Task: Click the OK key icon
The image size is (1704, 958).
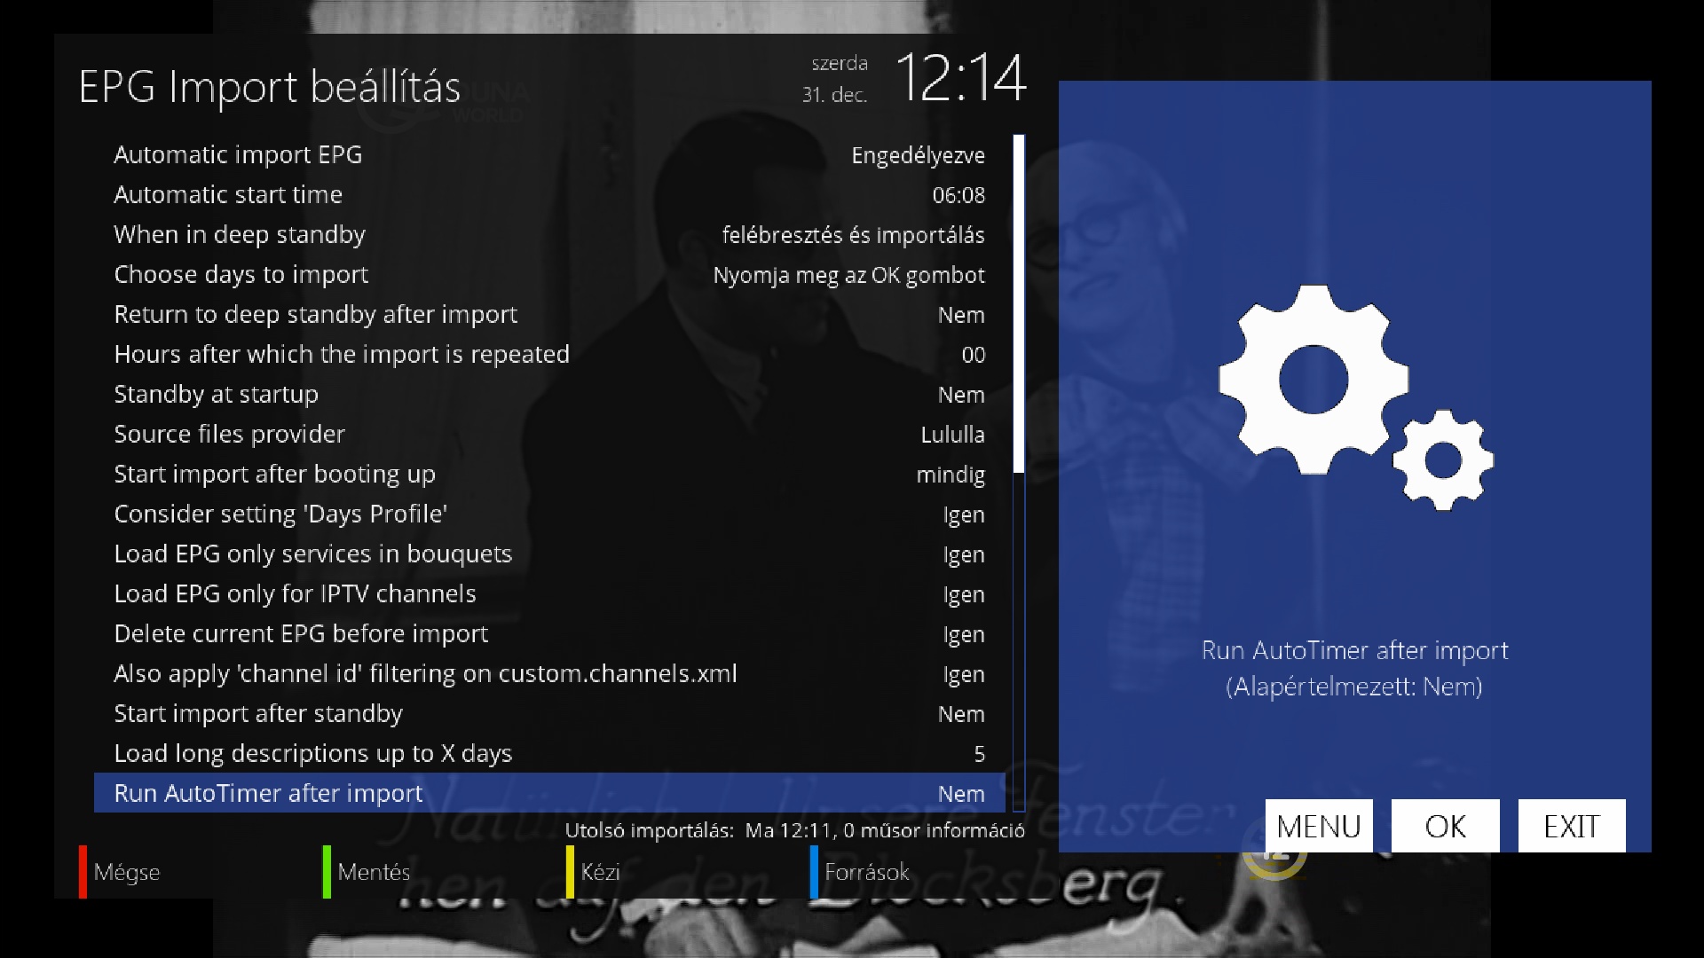Action: coord(1445,826)
